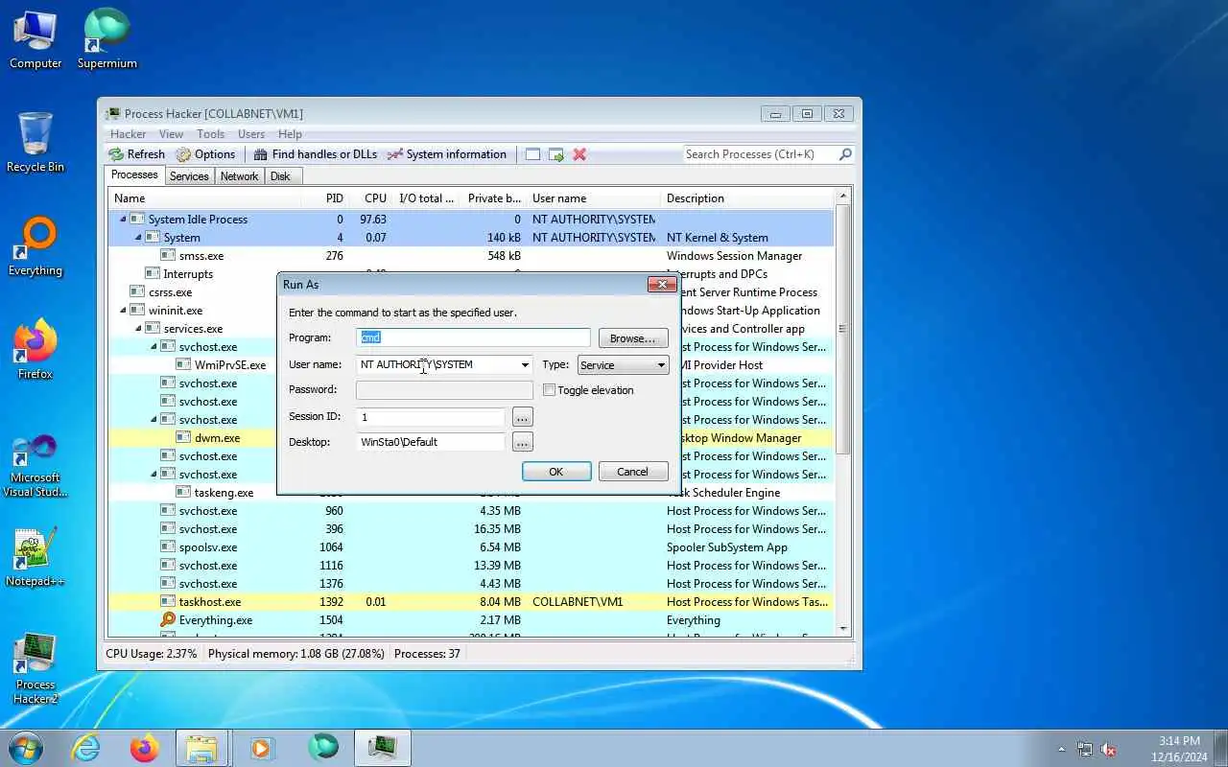The height and width of the screenshot is (767, 1228).
Task: Sort by the Name column header
Action: tap(203, 198)
